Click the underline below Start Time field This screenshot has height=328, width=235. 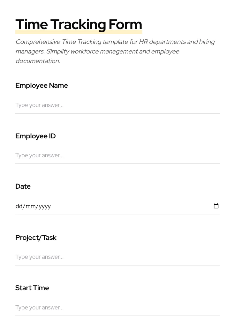coord(117,316)
